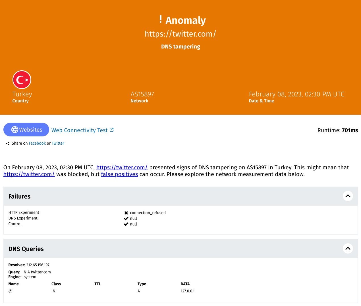Open the false positives link
This screenshot has height=306, width=361.
(x=119, y=174)
